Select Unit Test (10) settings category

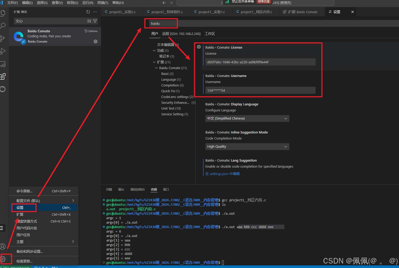[171, 109]
